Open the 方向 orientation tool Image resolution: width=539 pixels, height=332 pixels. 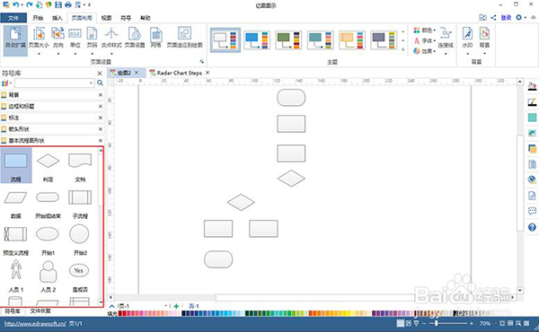pos(58,40)
